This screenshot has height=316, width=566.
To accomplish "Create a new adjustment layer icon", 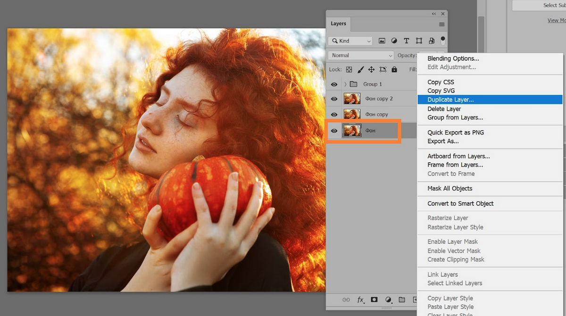I will 388,299.
